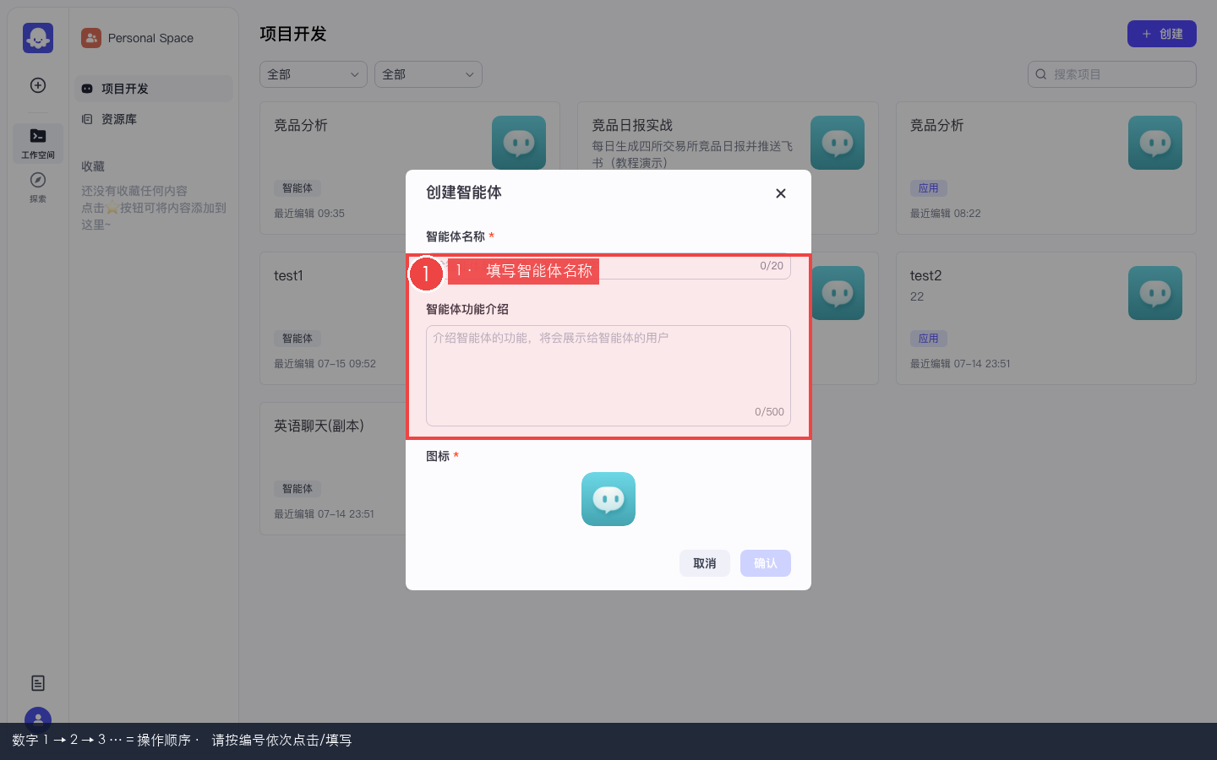Click 最近编辑 08:22 text
This screenshot has width=1217, height=760.
point(946,214)
